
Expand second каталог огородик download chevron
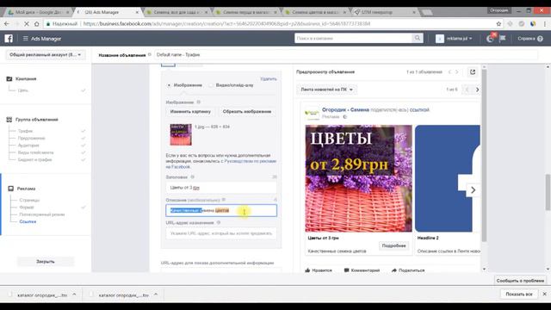pos(156,294)
